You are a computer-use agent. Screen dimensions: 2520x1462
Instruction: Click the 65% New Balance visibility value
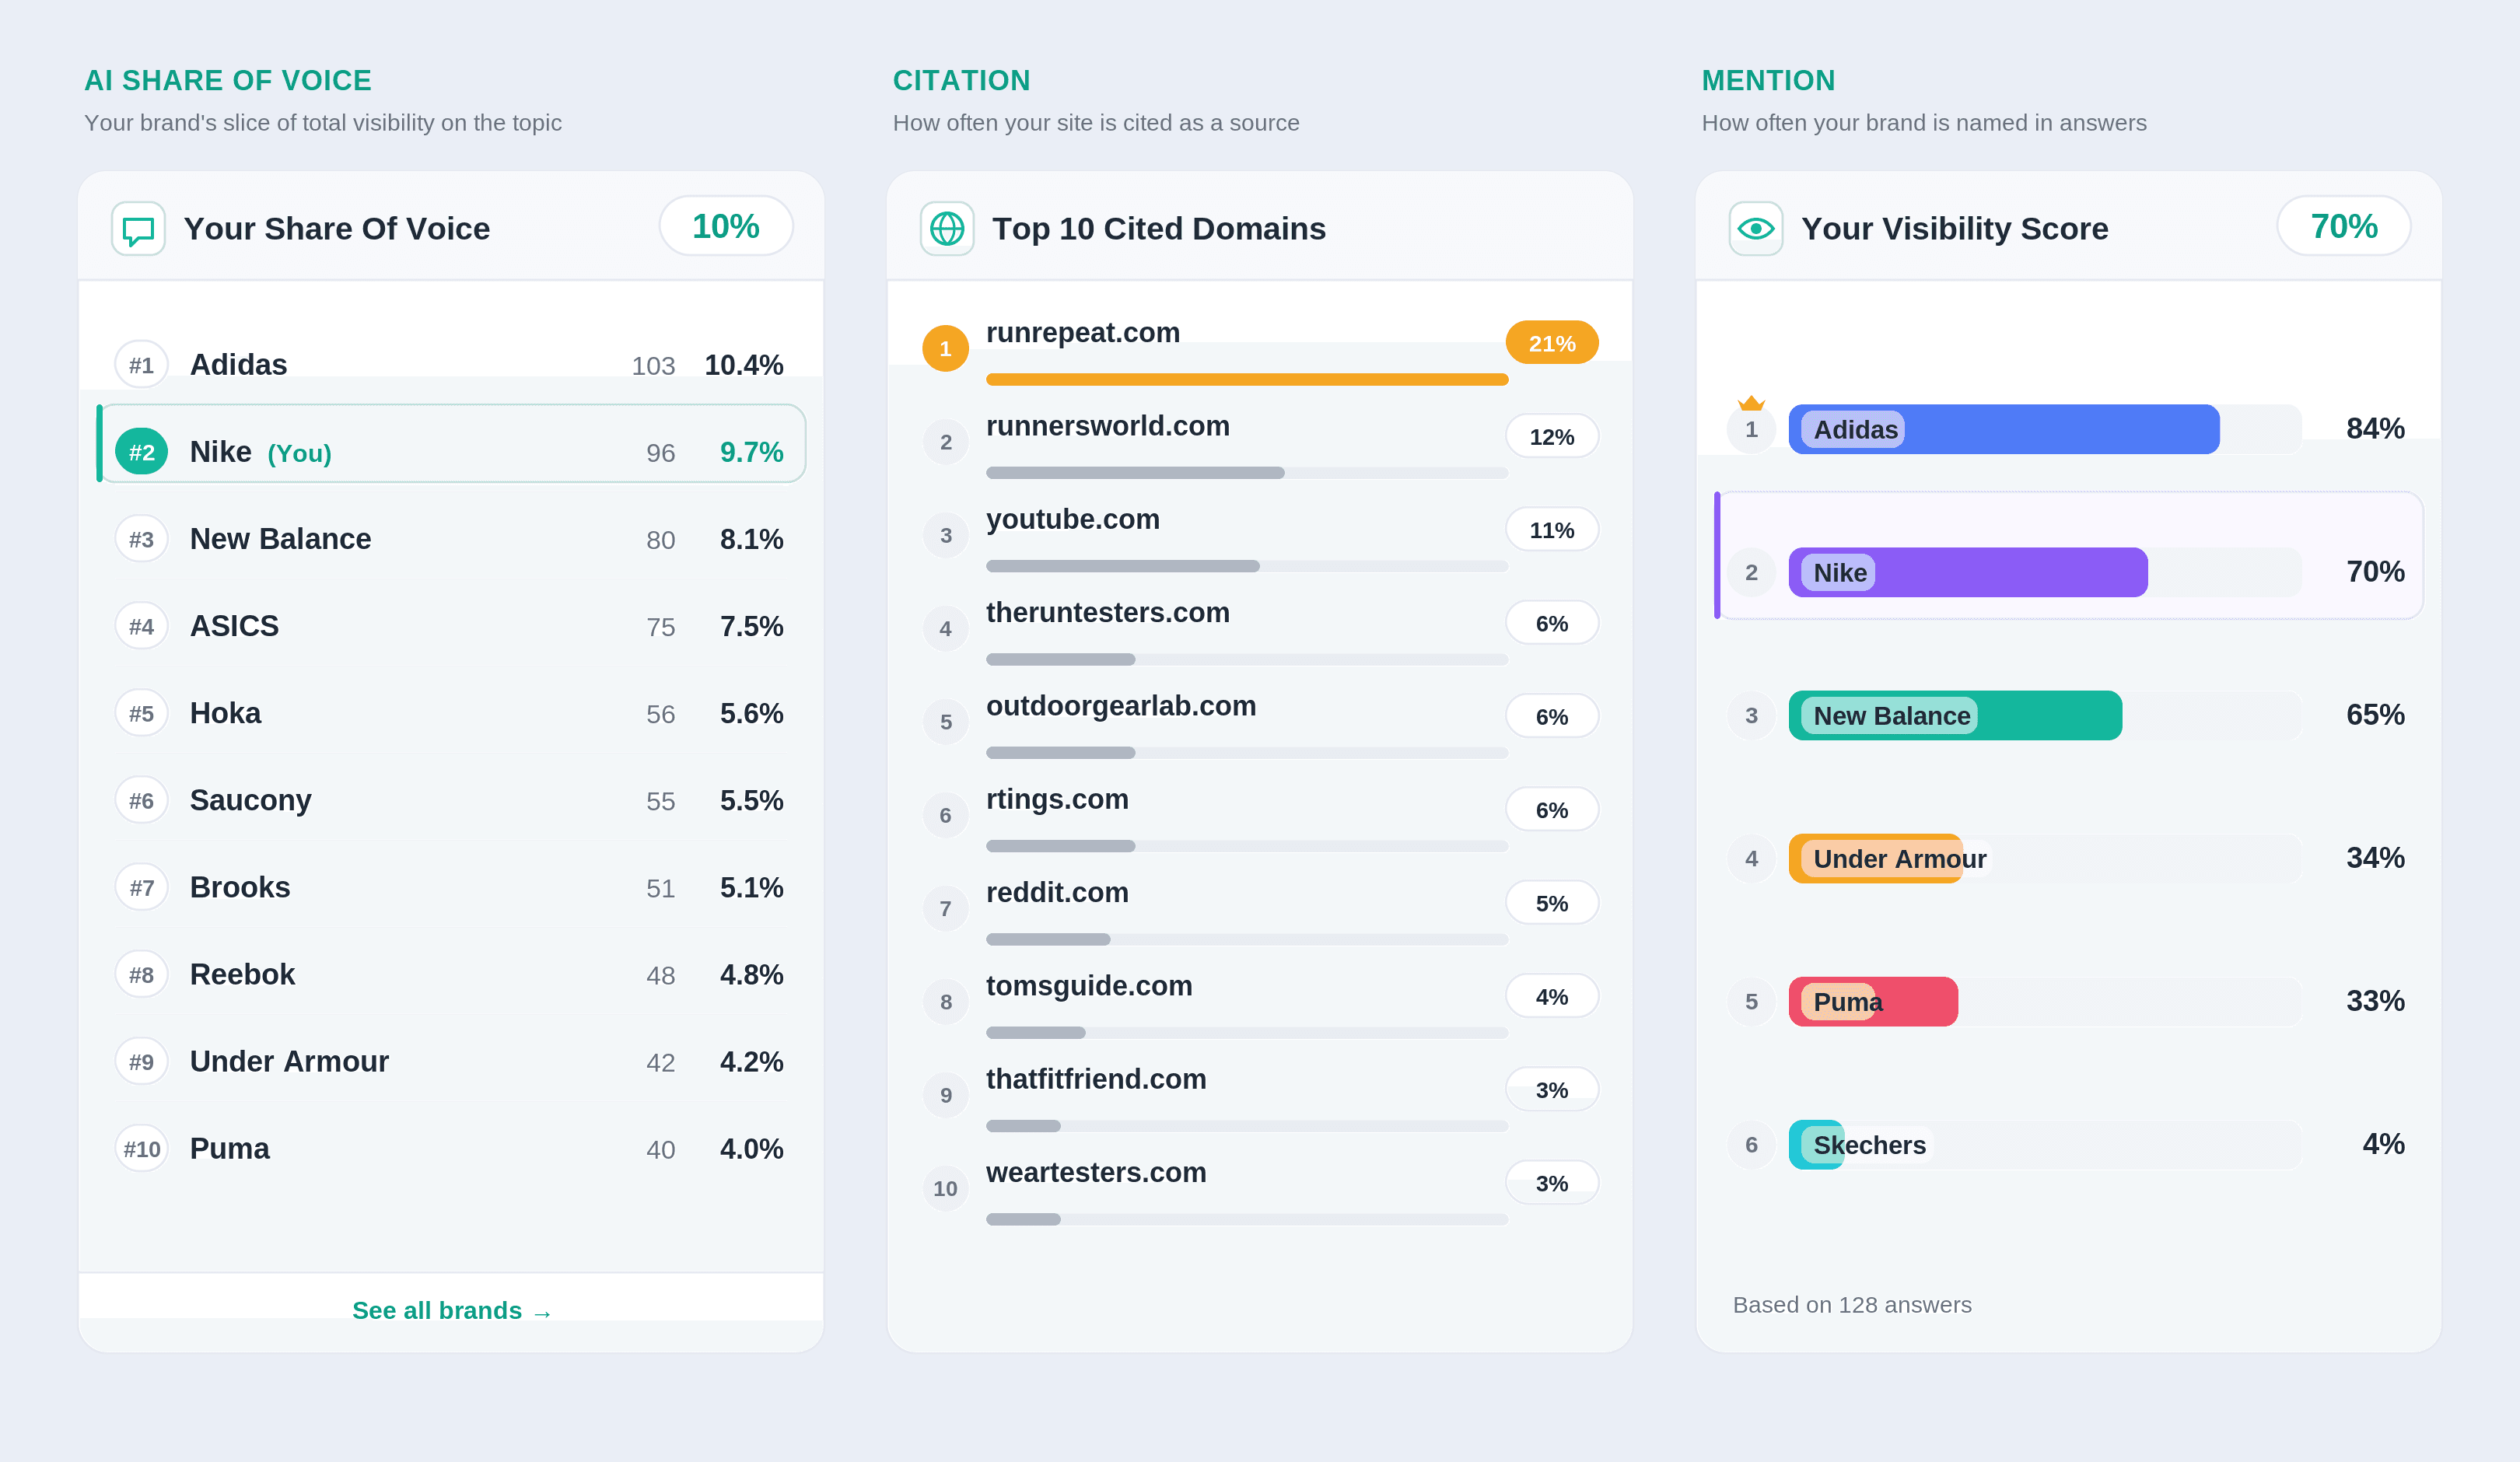tap(2375, 714)
